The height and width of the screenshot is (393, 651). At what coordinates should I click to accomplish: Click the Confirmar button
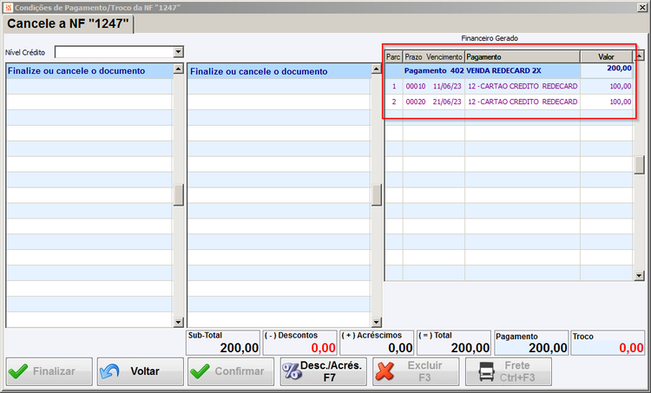click(x=231, y=371)
